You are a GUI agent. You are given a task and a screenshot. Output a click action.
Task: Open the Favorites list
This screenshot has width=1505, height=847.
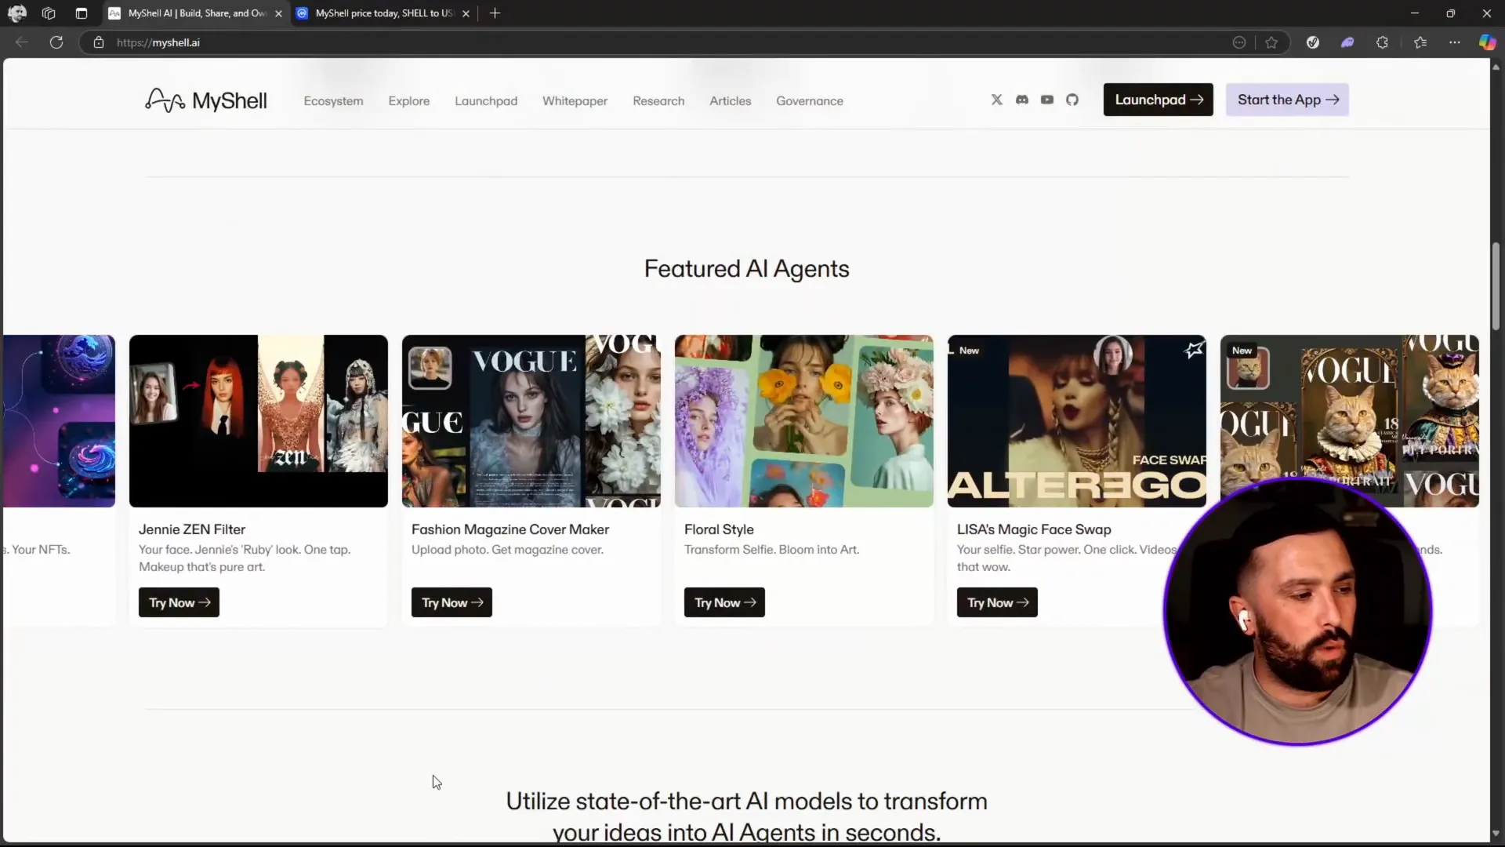pyautogui.click(x=1420, y=42)
